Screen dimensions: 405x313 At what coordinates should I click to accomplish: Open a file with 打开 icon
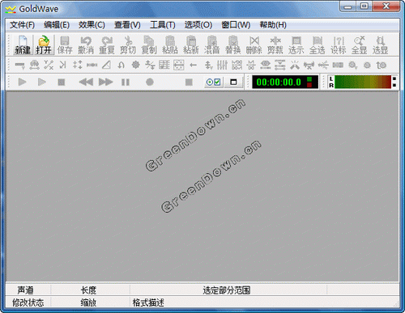[x=44, y=45]
